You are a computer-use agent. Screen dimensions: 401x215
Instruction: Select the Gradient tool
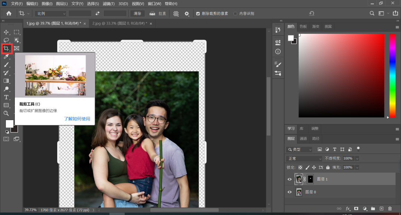tap(6, 81)
